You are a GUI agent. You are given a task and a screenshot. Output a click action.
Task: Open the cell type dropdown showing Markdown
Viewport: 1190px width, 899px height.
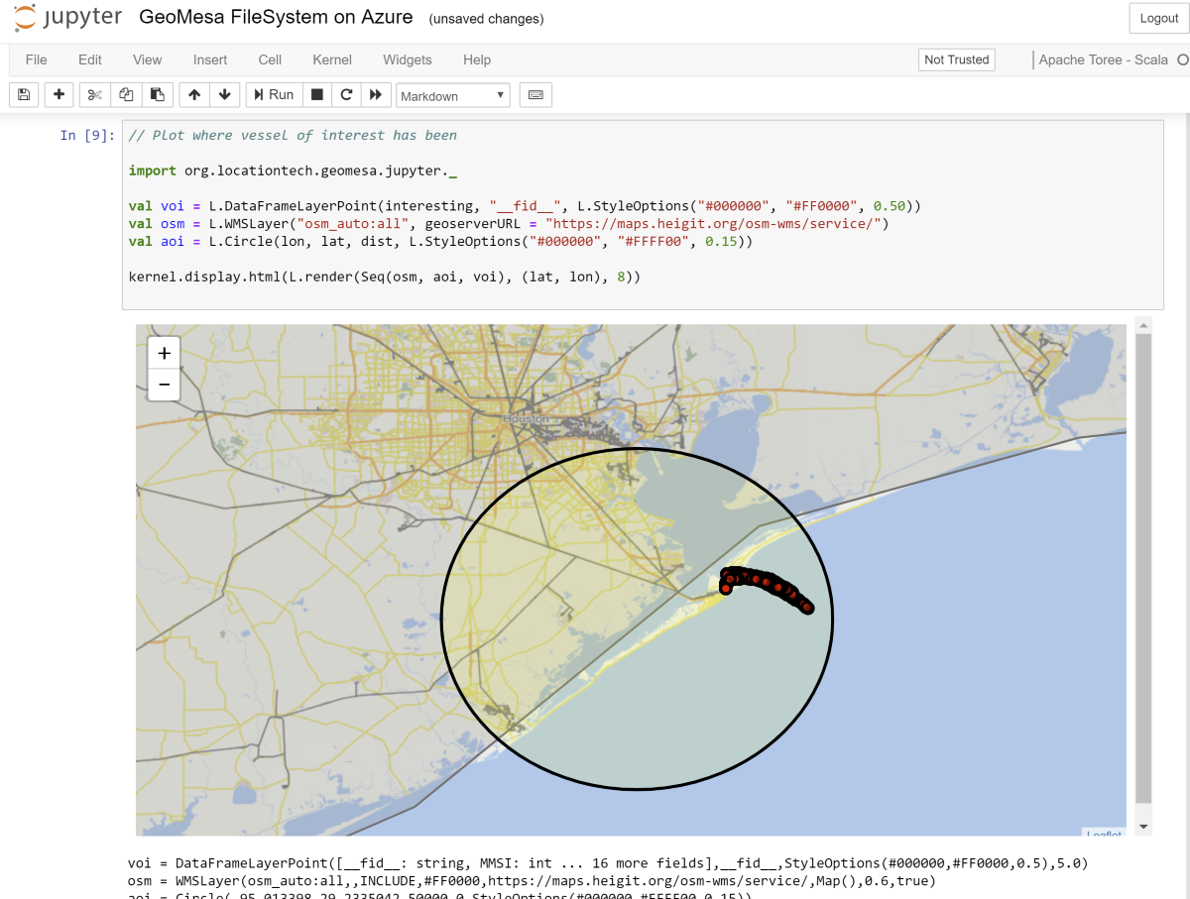coord(452,95)
